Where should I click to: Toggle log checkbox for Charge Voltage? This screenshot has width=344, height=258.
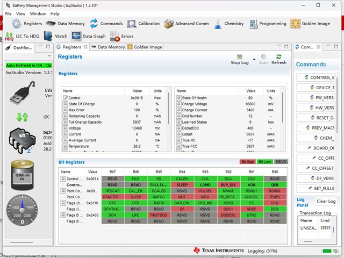[x=178, y=104]
